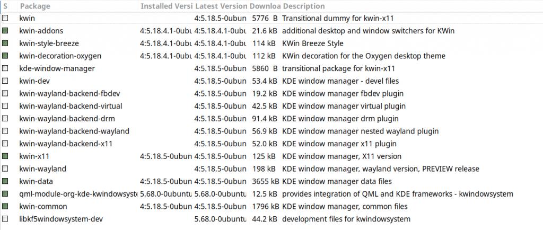Mark the kwin-dev package checkbox
Viewport: 543px width, 230px height.
point(5,81)
